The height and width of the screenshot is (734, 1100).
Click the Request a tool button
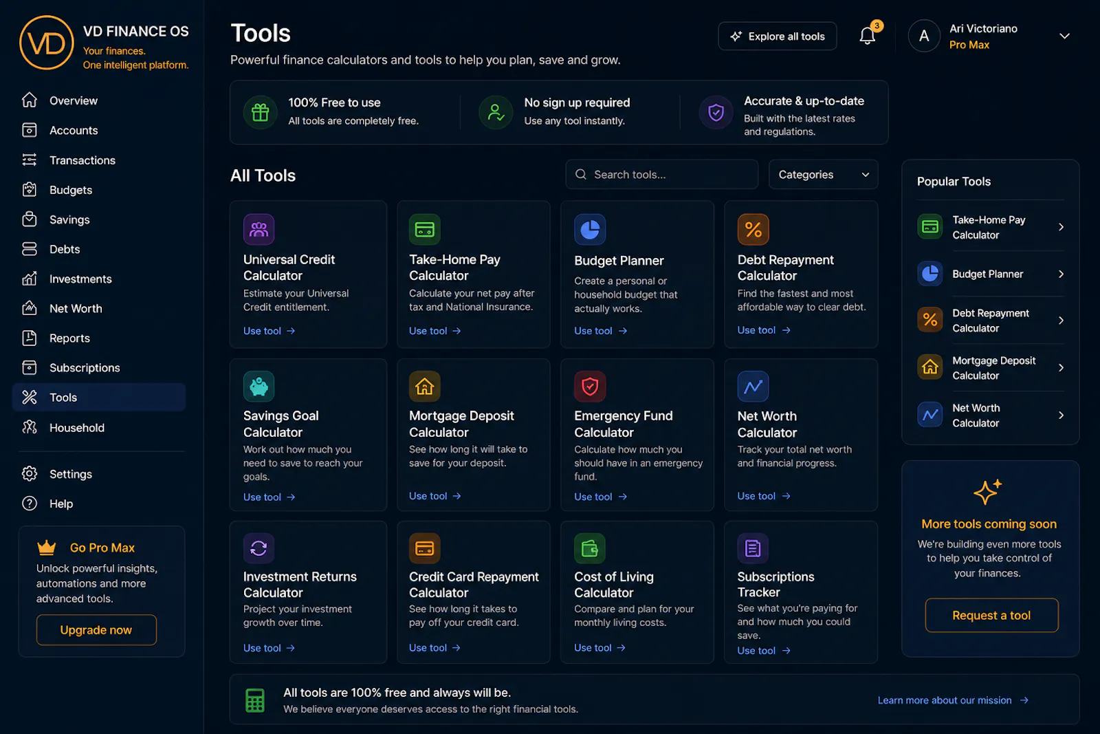coord(991,615)
